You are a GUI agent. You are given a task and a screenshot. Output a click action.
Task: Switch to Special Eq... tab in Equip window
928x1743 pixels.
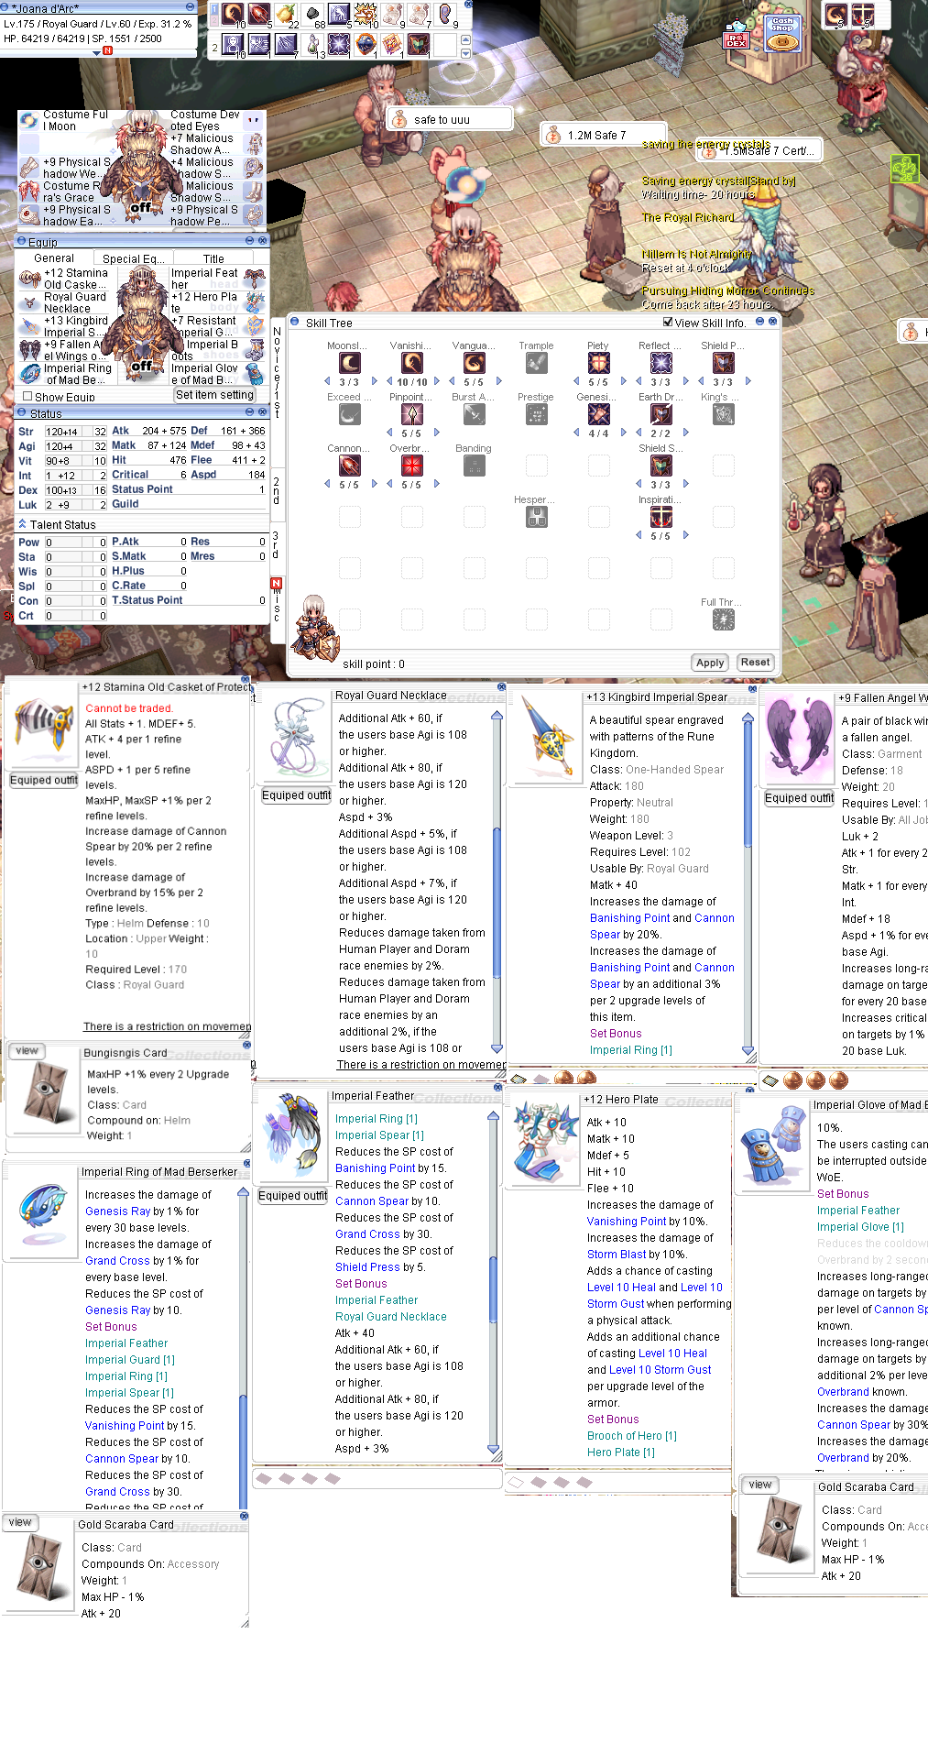coord(133,258)
